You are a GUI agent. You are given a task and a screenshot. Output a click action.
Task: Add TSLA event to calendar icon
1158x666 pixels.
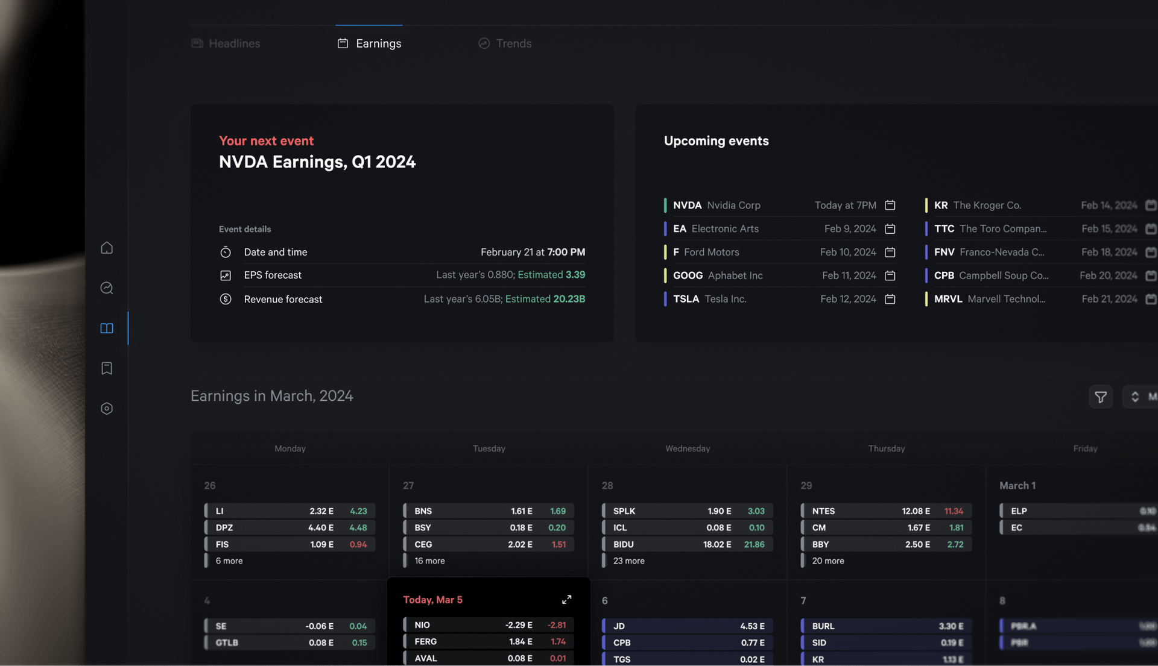point(890,299)
